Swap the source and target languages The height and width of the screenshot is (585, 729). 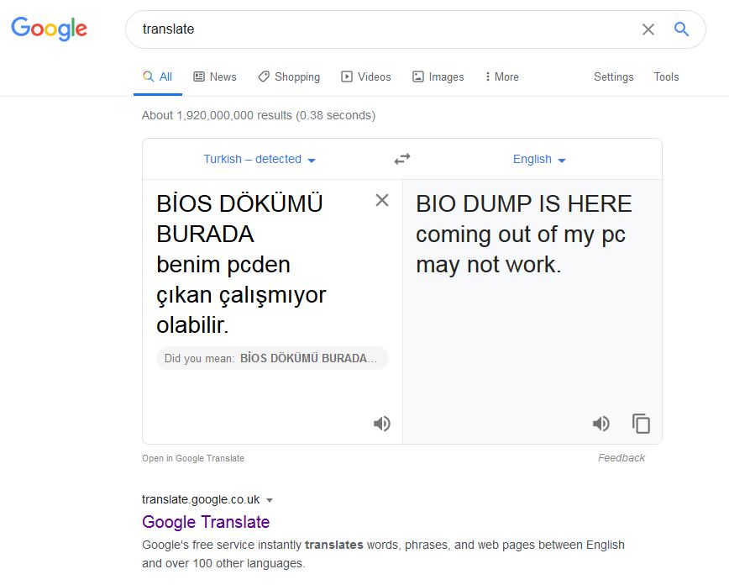(402, 159)
